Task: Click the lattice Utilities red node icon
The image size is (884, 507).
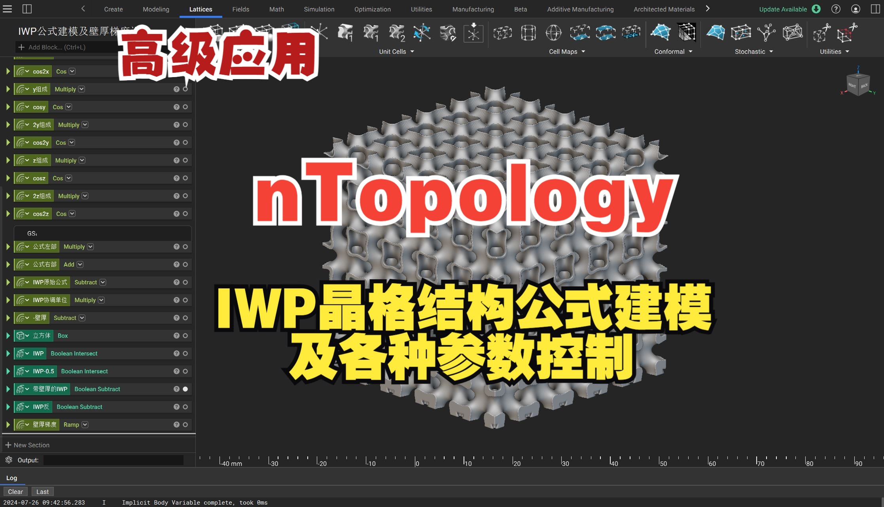Action: point(846,33)
